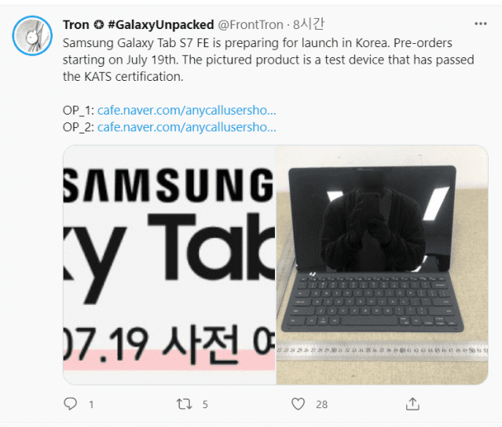
Task: Click the like count 28
Action: coord(322,404)
